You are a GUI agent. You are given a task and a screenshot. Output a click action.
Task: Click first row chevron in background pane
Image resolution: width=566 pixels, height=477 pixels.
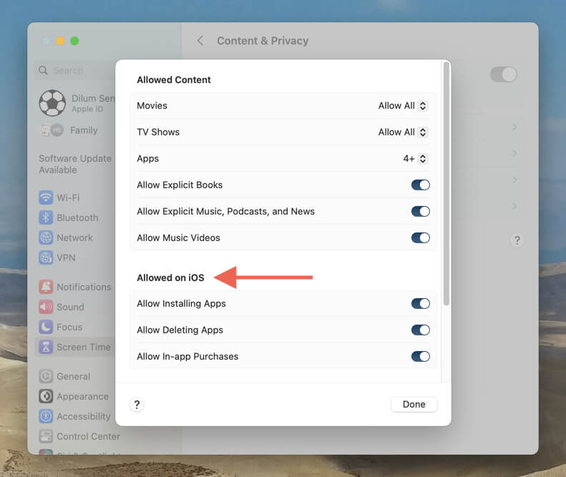(x=514, y=127)
